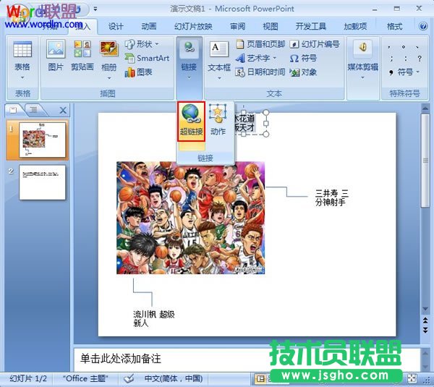Select slide 2 thumbnail
Image resolution: width=434 pixels, height=387 pixels.
tap(42, 182)
